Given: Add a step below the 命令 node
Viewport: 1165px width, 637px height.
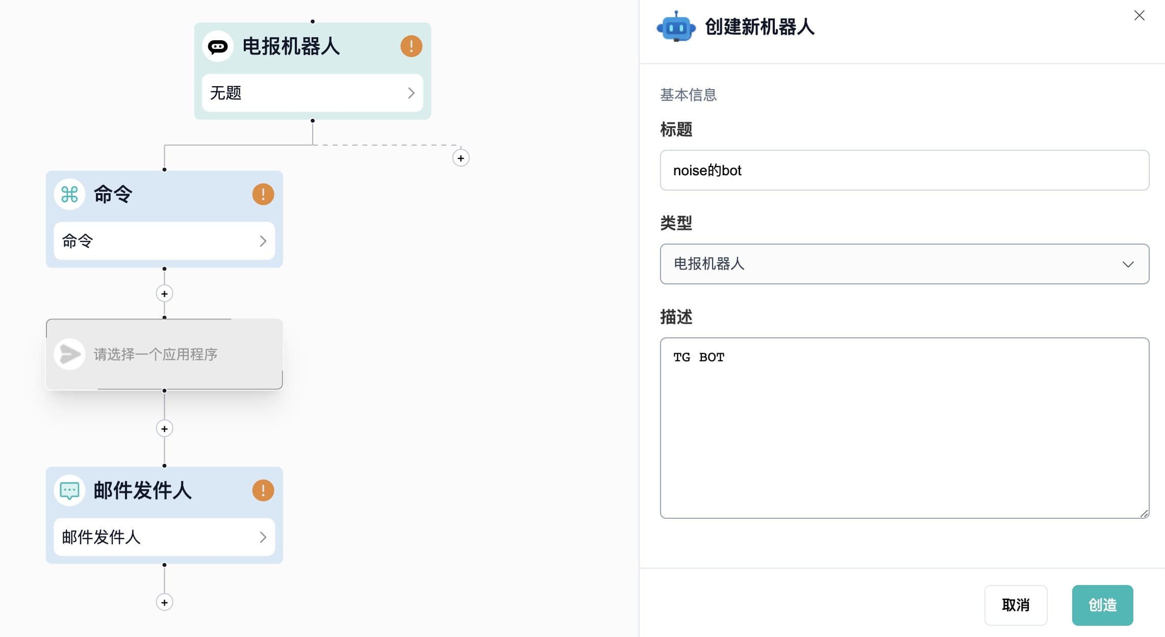Looking at the screenshot, I should tap(164, 294).
